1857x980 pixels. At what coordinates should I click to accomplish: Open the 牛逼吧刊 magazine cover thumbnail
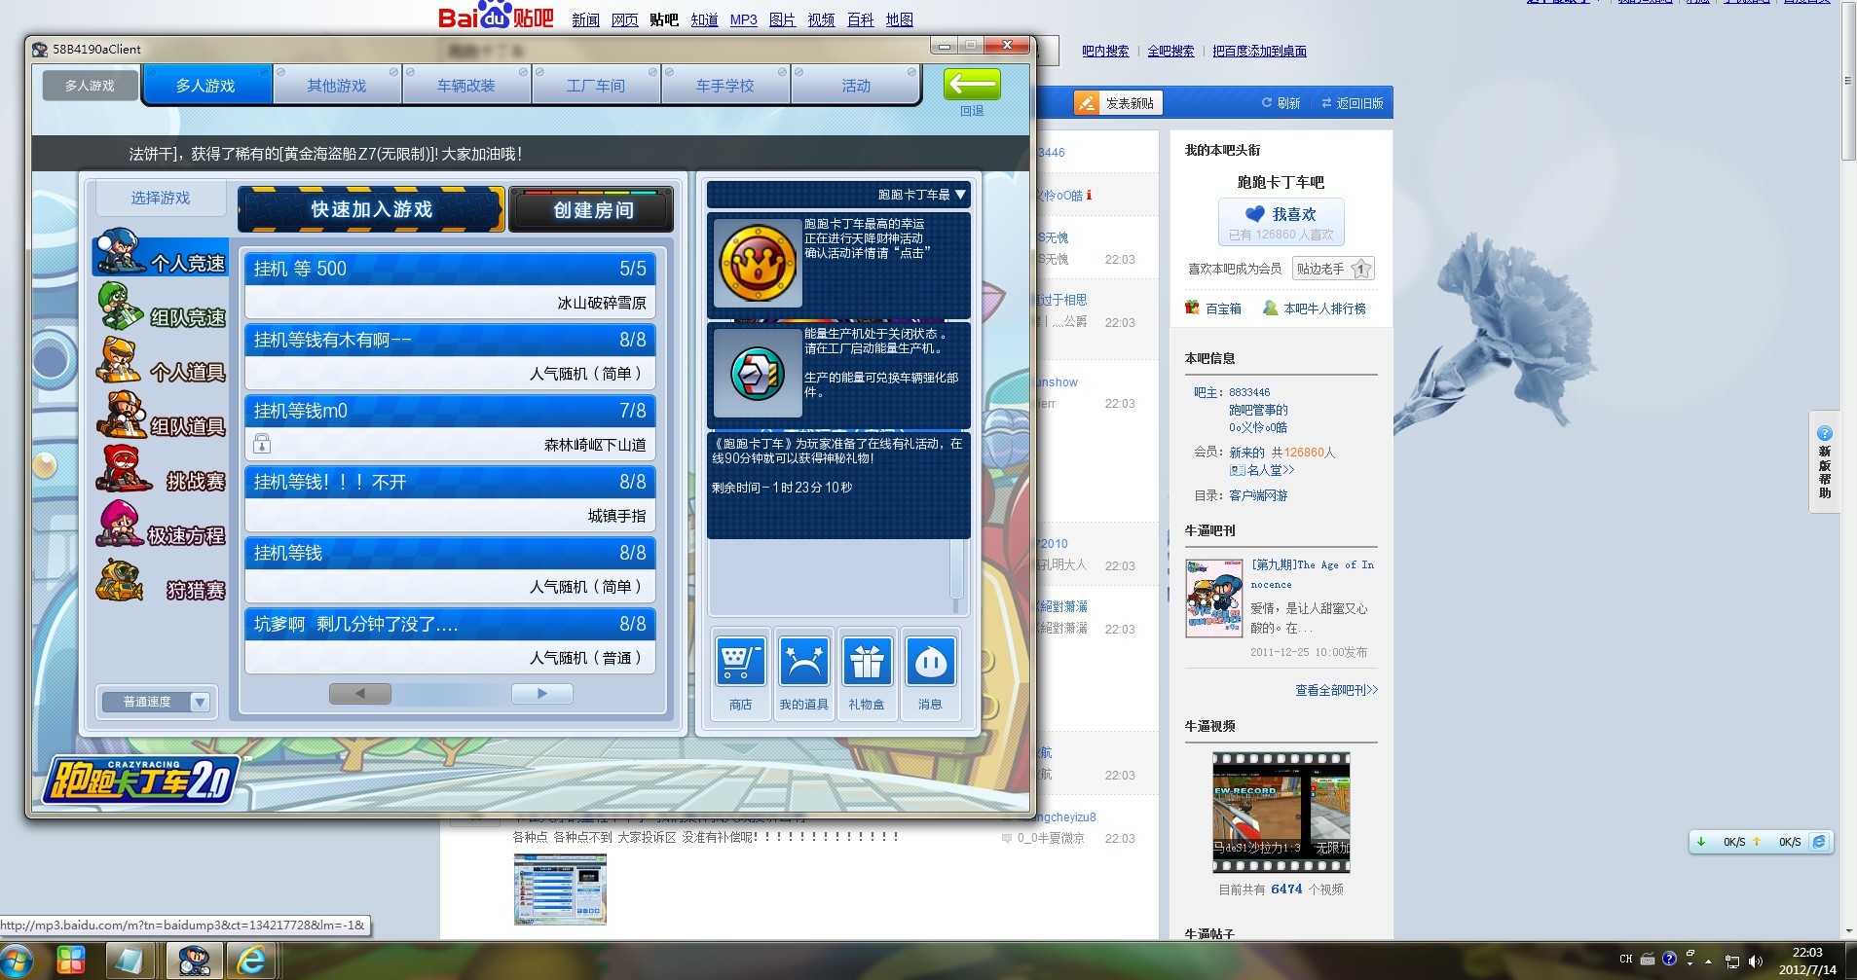tap(1214, 599)
